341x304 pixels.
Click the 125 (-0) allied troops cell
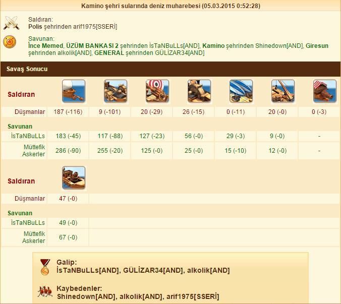(151, 151)
